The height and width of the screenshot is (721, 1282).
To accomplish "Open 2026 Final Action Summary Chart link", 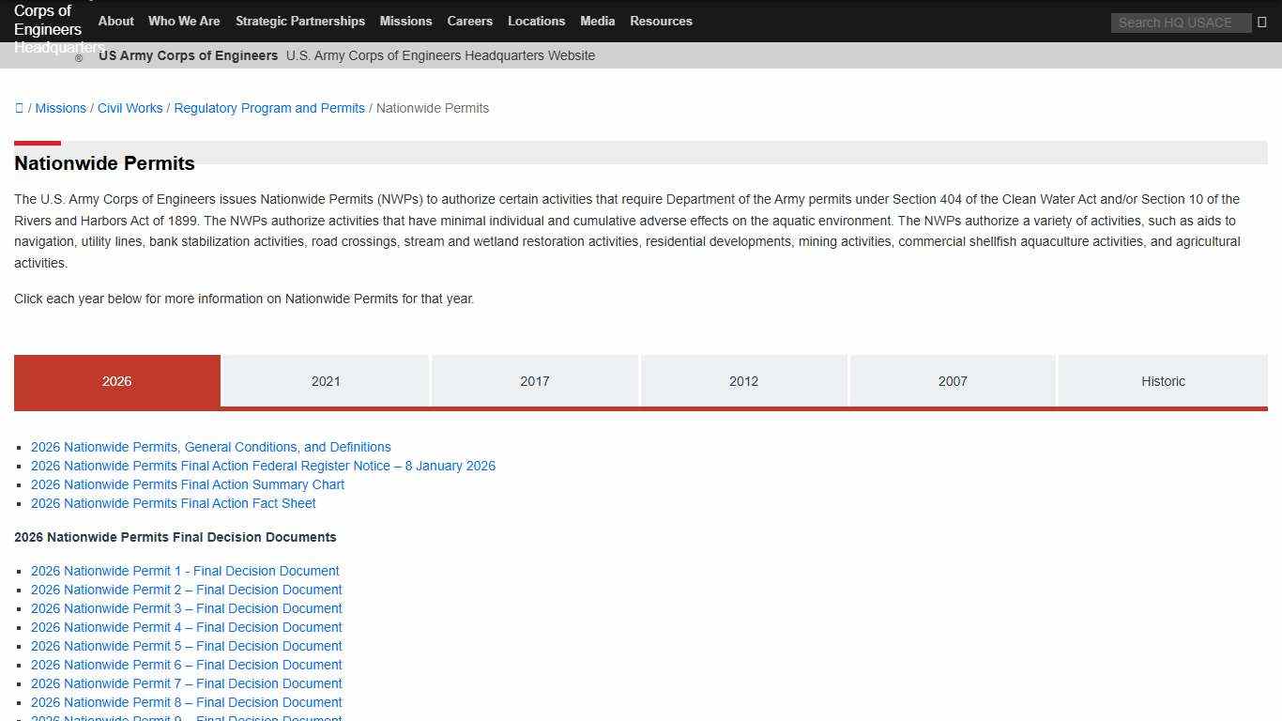I will [188, 484].
